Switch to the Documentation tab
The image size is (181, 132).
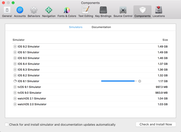pos(101,27)
